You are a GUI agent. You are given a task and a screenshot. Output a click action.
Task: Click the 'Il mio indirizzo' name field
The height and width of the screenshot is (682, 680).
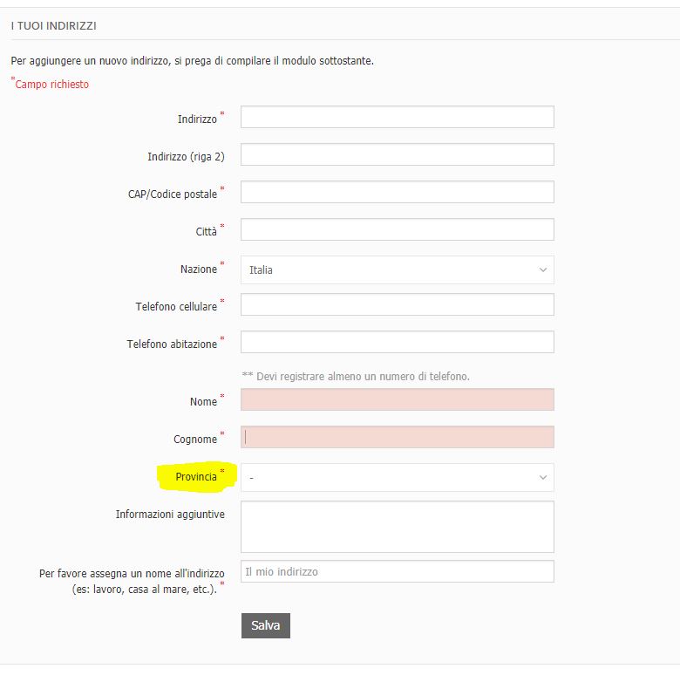pos(397,571)
